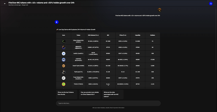Click the Chive Staked SOL token icon

coord(63,41)
